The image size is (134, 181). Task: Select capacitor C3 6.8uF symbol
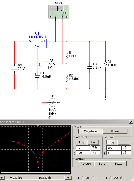(x=90, y=67)
